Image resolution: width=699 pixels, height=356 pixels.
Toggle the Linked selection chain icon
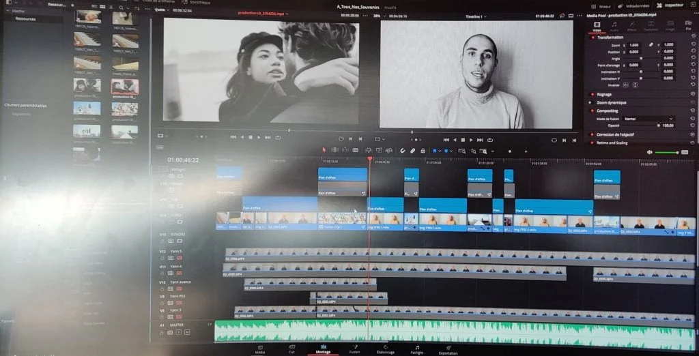412,150
